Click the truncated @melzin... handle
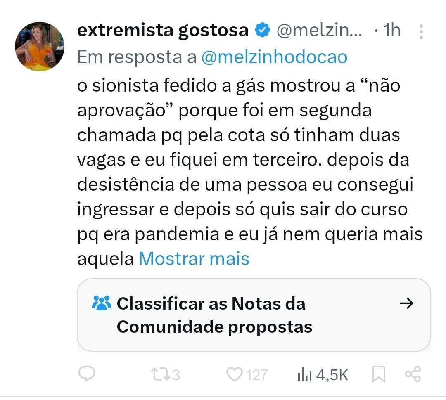This screenshot has height=400, width=446. (x=319, y=31)
